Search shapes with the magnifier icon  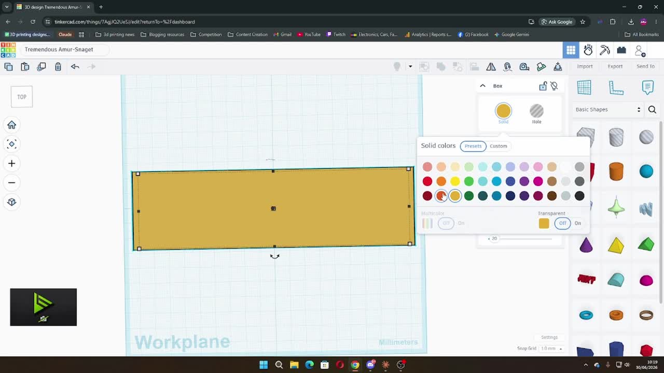click(x=652, y=109)
